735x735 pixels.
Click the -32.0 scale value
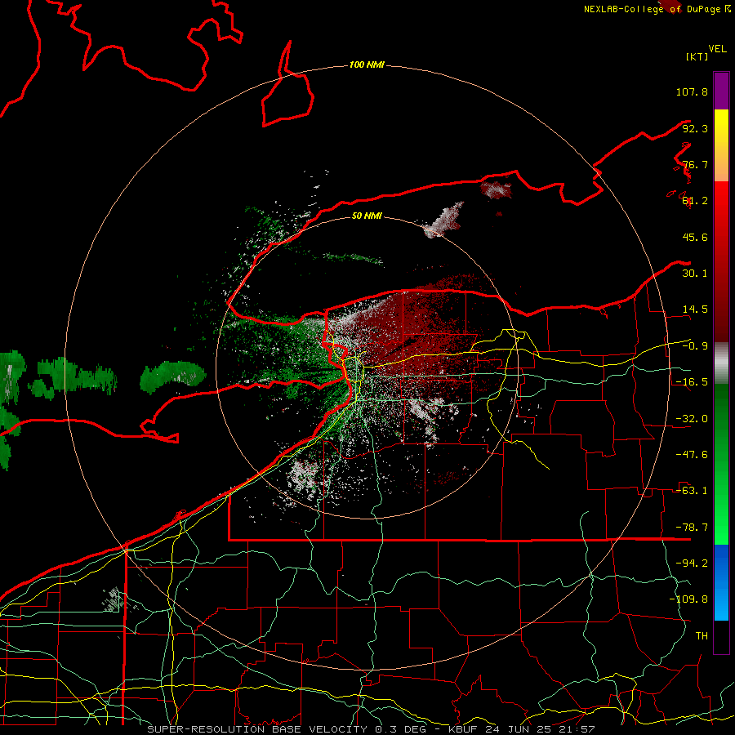tap(692, 419)
